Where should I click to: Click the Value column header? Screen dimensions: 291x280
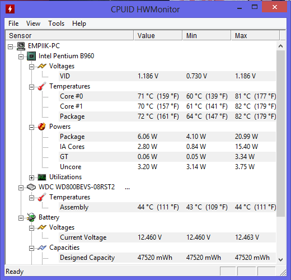158,35
